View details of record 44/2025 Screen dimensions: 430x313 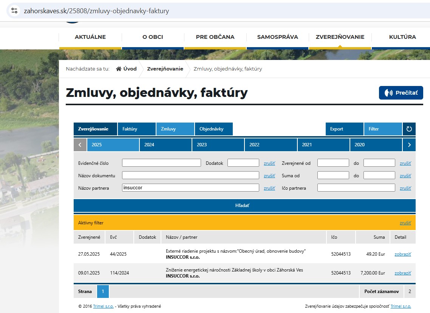tap(402, 254)
